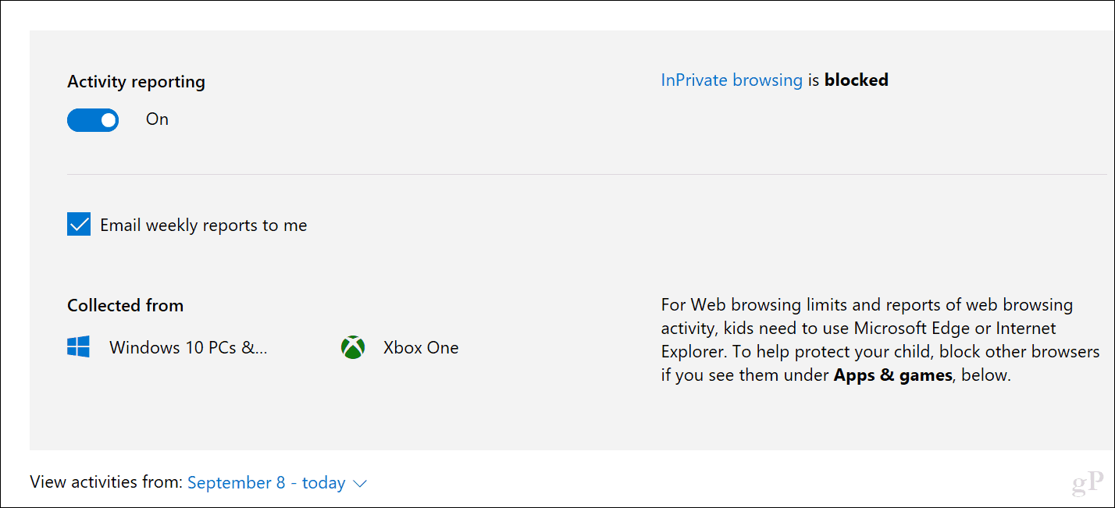Click the On label beside the switch
Screen dimensions: 1115x508
point(157,119)
